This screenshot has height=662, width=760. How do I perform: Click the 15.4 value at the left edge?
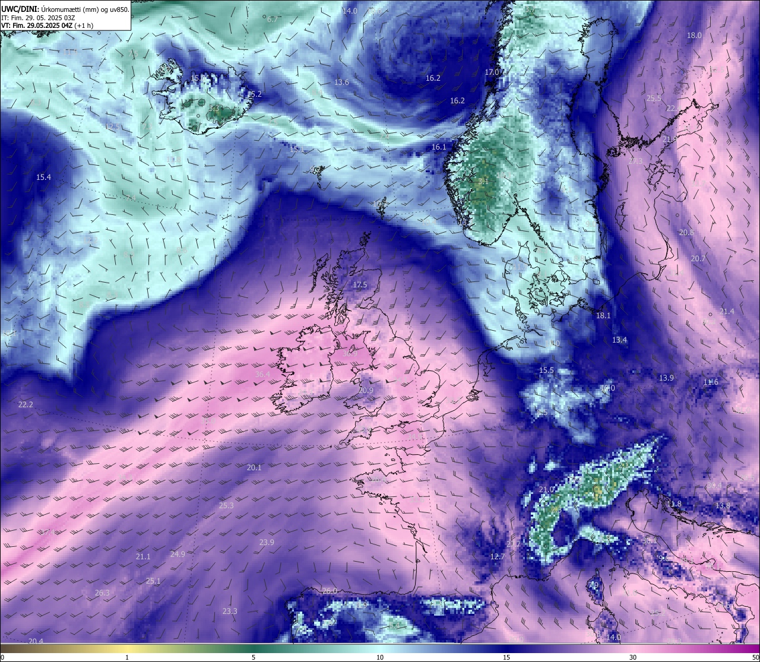(x=43, y=178)
